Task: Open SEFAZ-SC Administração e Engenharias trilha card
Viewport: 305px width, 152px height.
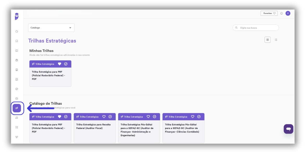Action: click(x=139, y=128)
